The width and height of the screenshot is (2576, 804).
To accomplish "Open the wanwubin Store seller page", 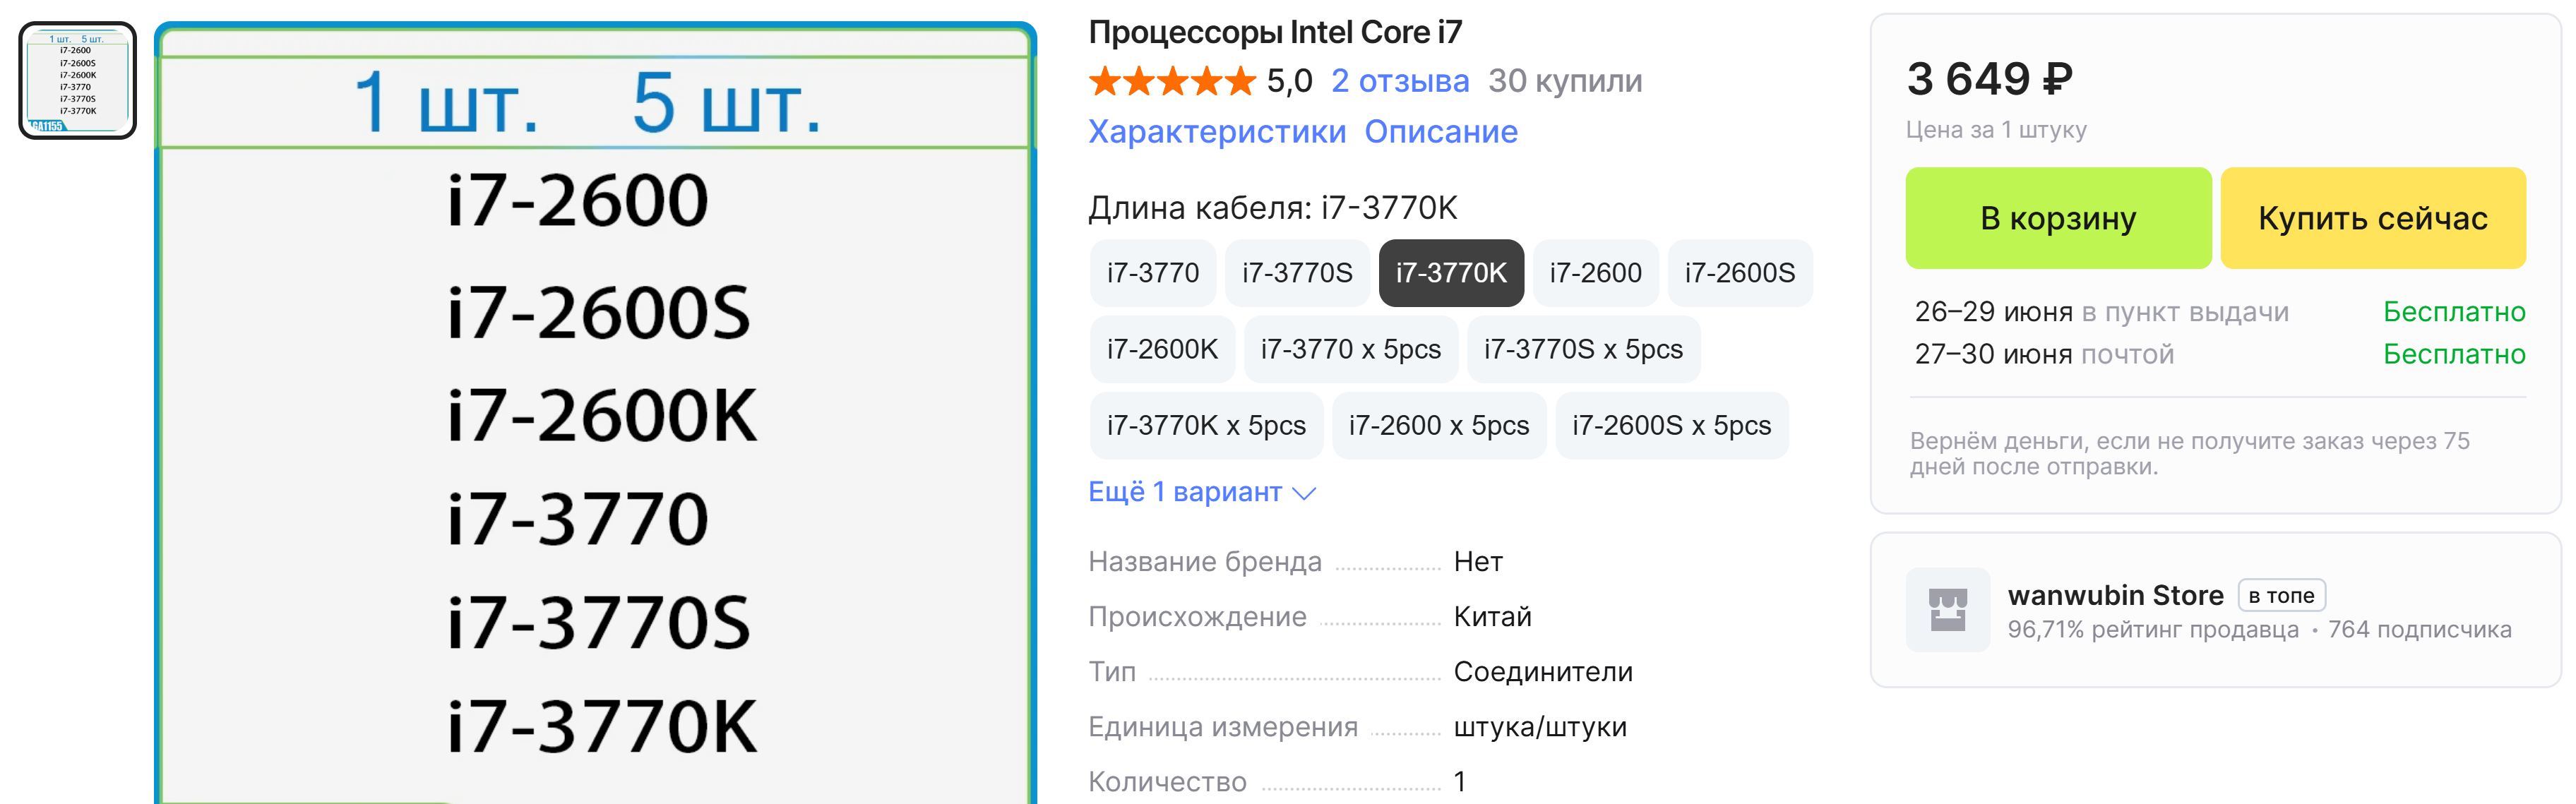I will click(x=2115, y=595).
